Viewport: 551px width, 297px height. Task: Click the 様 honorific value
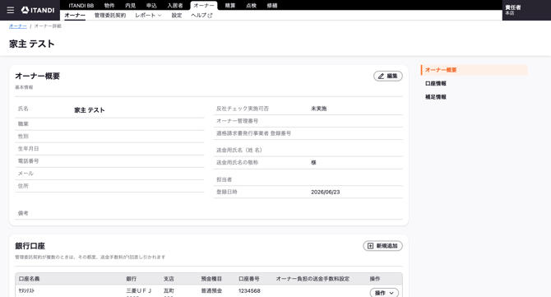pos(313,162)
